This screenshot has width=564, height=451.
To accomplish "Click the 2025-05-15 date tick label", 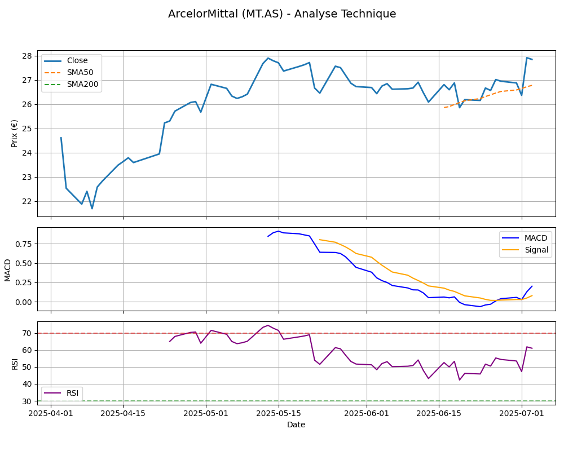I will coord(279,413).
